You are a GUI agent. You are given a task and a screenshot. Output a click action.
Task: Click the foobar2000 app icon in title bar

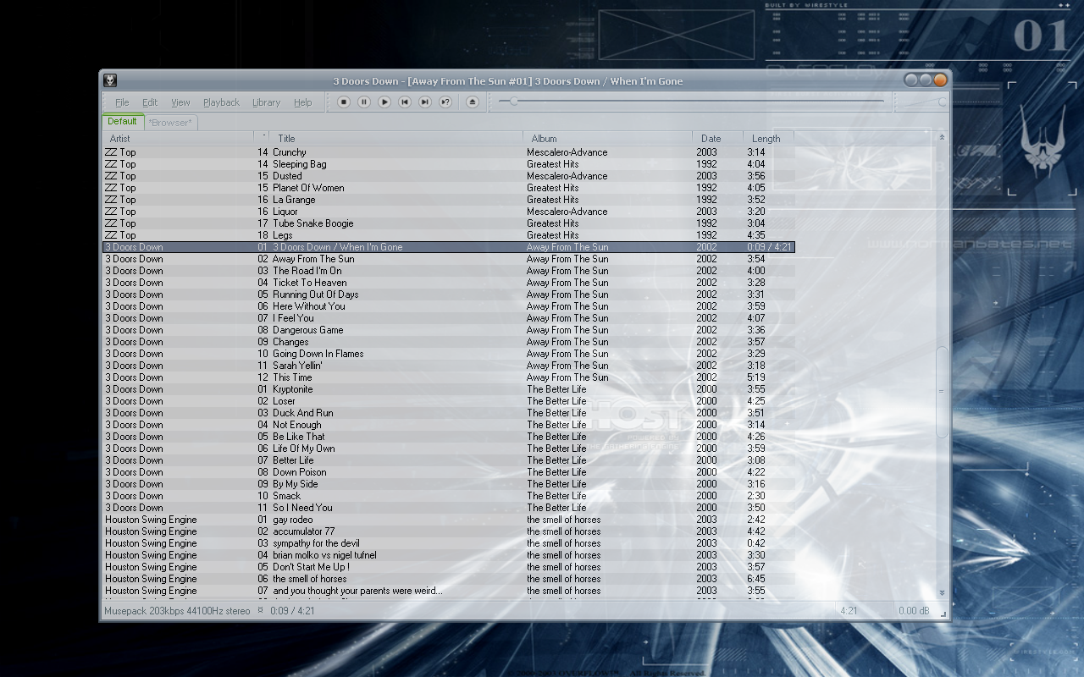[x=110, y=80]
